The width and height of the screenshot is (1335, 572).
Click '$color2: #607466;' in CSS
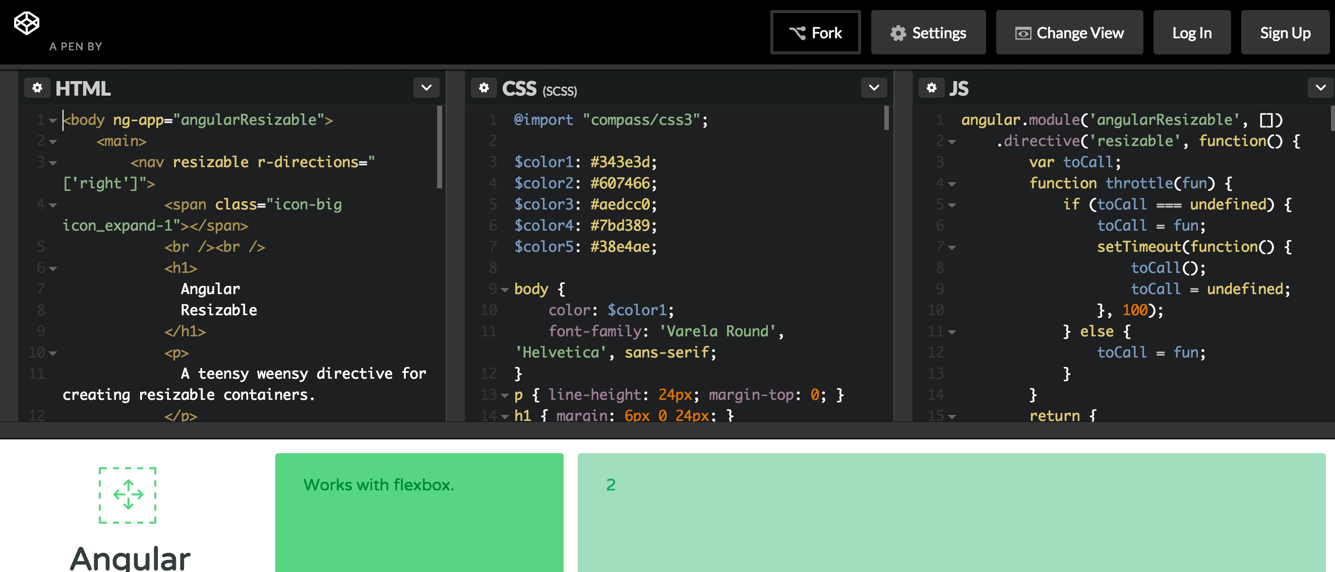tap(586, 184)
